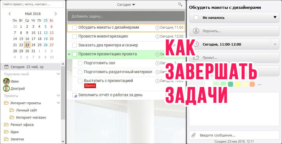This screenshot has height=144, width=282.
Task: Go to previous month in calendar
Action: pos(10,14)
